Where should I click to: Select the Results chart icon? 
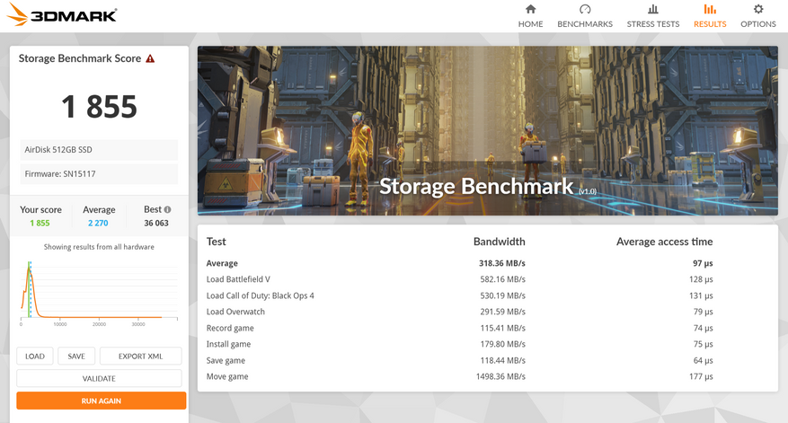click(710, 10)
